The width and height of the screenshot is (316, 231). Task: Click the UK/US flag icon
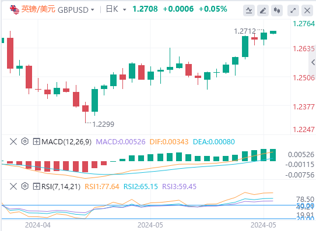[x=15, y=10]
